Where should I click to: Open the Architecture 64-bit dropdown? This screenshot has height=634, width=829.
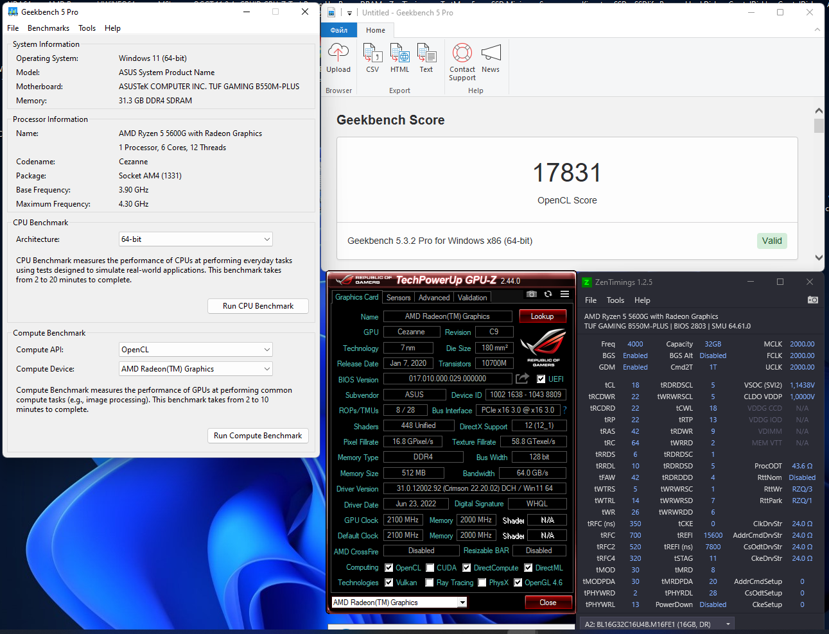coord(196,239)
